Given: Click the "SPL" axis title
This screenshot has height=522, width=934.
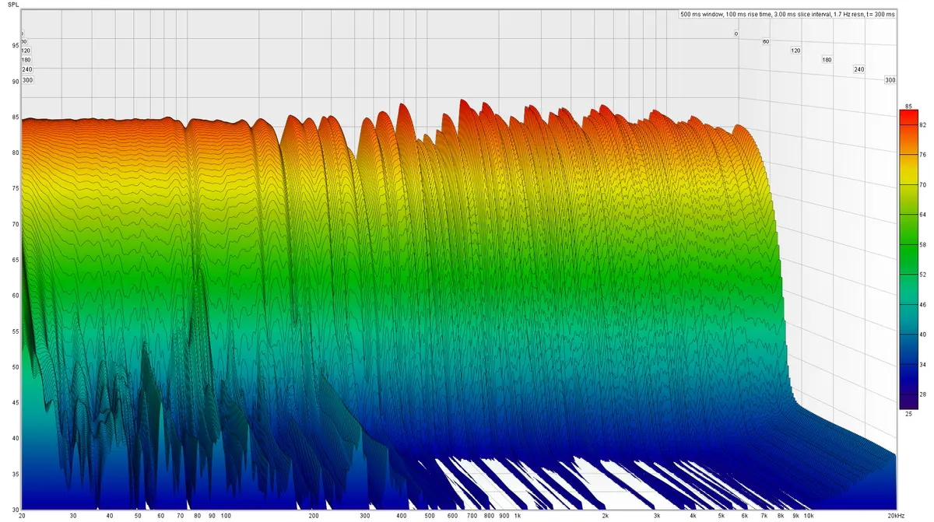Looking at the screenshot, I should coord(14,4).
